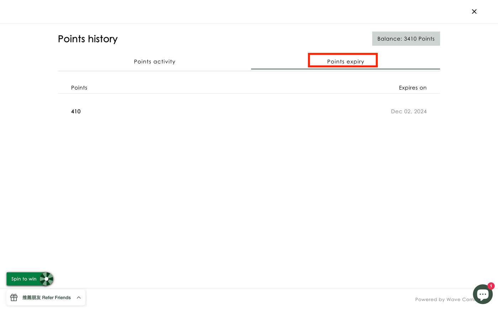The image size is (498, 309).
Task: Click the empty area below the 410 row
Action: 249,178
